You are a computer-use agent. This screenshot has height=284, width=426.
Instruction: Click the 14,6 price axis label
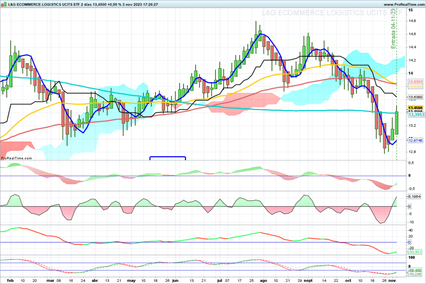click(x=412, y=34)
